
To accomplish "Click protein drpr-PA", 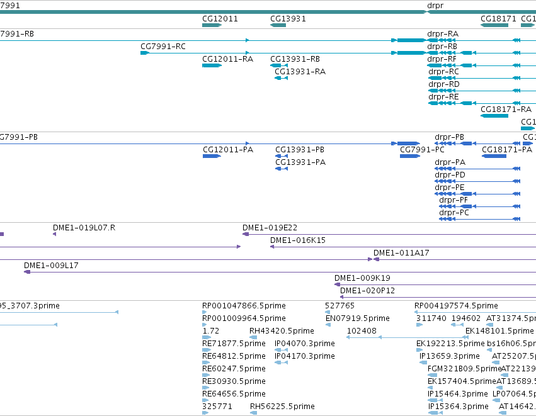I will click(x=450, y=162).
